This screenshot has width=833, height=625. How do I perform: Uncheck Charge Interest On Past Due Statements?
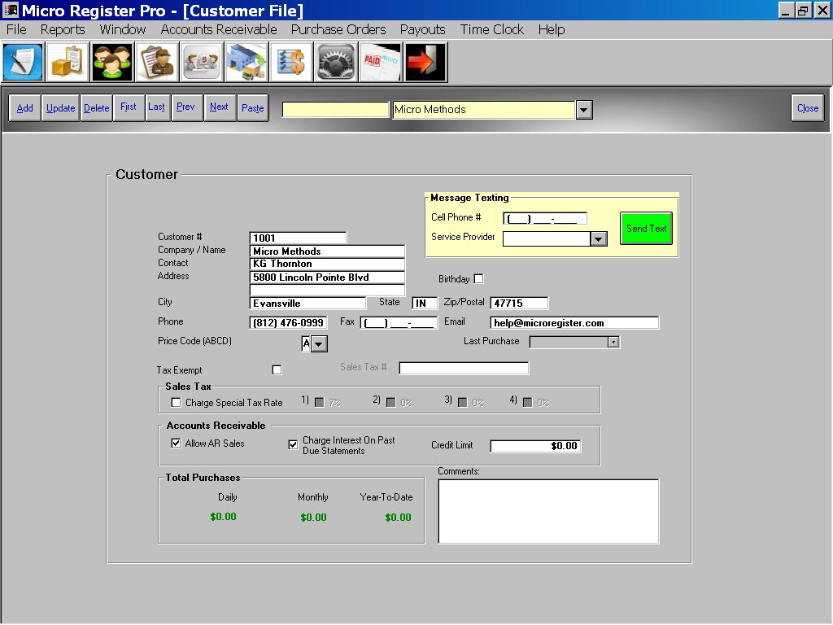click(293, 444)
